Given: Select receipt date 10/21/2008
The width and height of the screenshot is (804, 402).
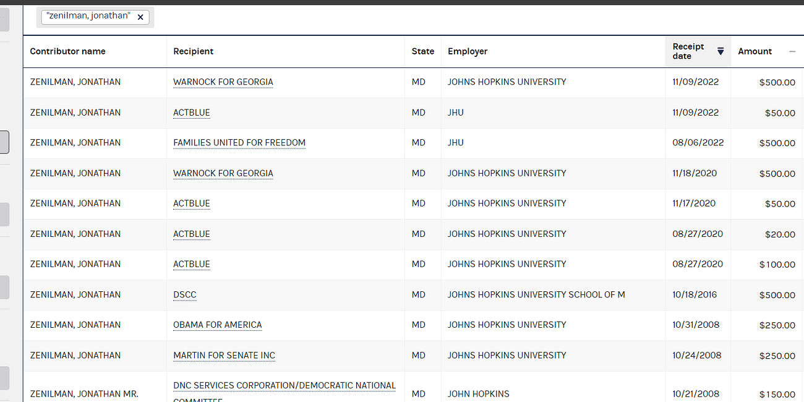Looking at the screenshot, I should pos(696,394).
